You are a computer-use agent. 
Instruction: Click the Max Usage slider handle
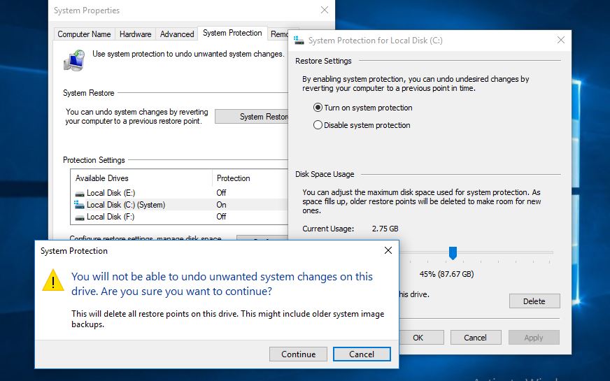click(453, 252)
